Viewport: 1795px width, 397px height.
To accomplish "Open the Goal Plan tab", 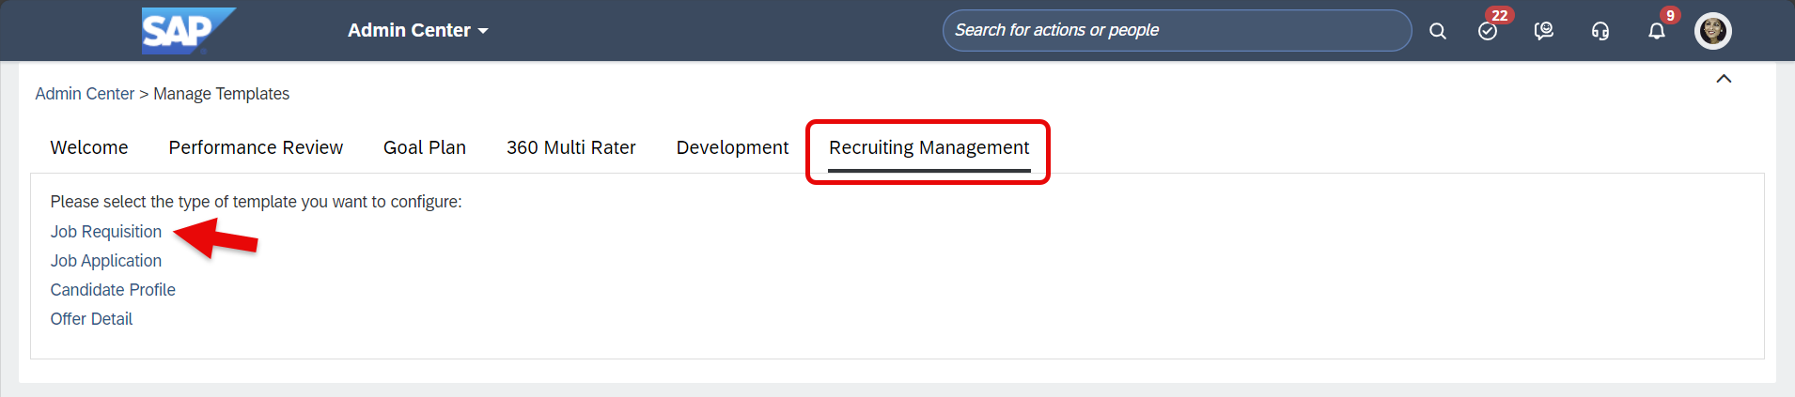I will 425,147.
